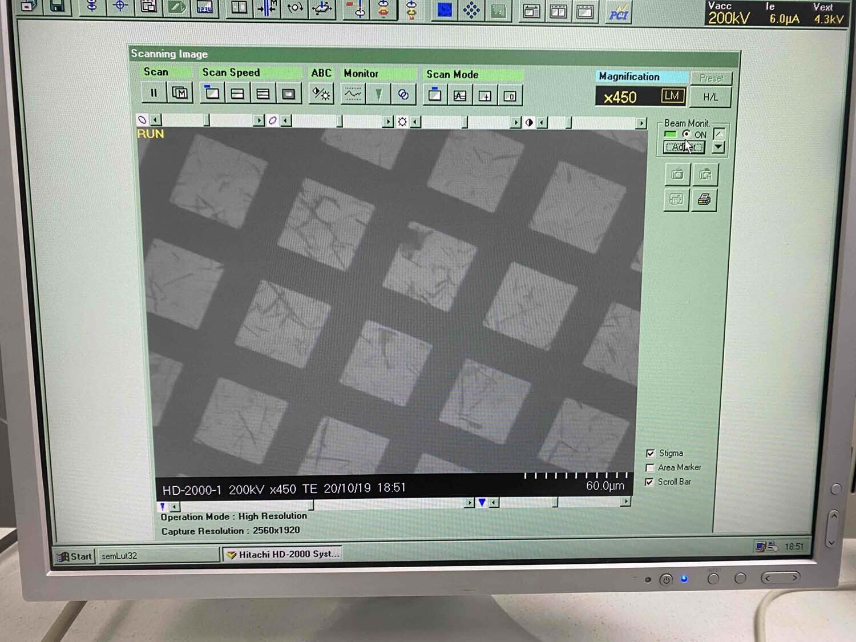Switch to the semLut32 taskbar item

point(159,555)
